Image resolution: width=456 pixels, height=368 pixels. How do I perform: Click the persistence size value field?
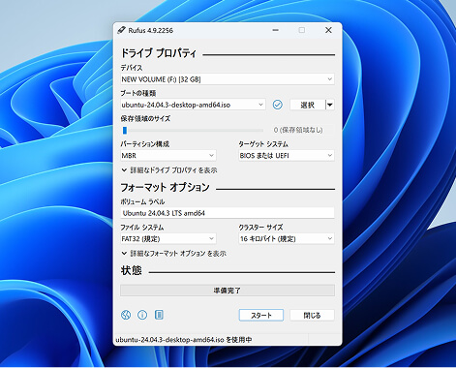[x=302, y=130]
